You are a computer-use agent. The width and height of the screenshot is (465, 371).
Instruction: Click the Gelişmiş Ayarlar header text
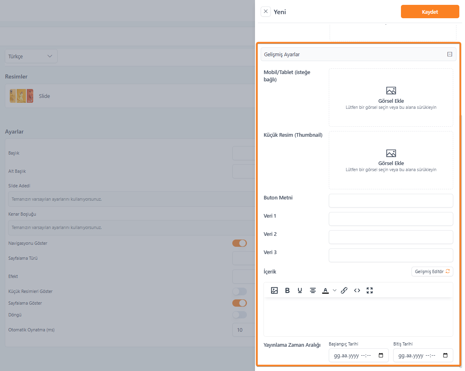click(282, 55)
